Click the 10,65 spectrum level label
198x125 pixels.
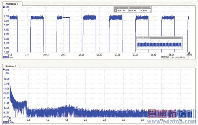[7, 79]
